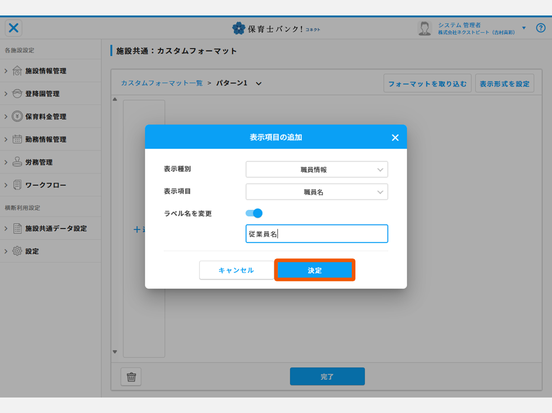This screenshot has height=413, width=552.
Task: Click the カスタムフォーマット一覧 breadcrumb link
Action: point(161,83)
